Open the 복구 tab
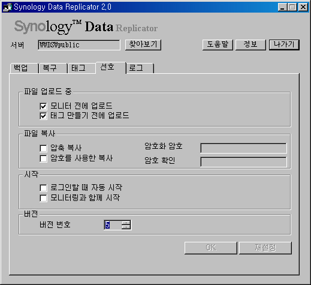 click(x=53, y=68)
